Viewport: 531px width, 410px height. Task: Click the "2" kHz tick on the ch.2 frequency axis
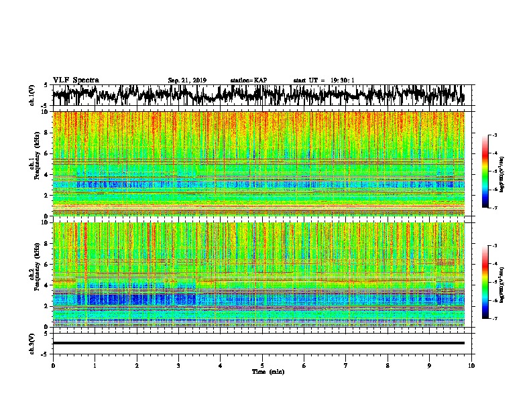coord(47,306)
